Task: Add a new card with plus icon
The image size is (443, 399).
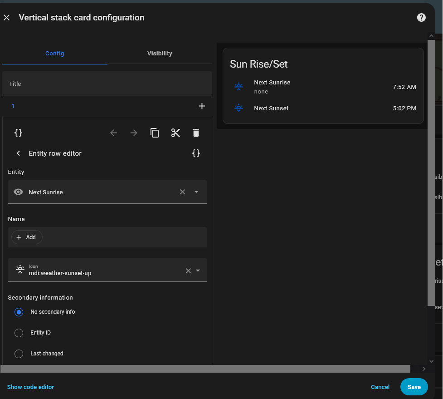Action: (202, 106)
